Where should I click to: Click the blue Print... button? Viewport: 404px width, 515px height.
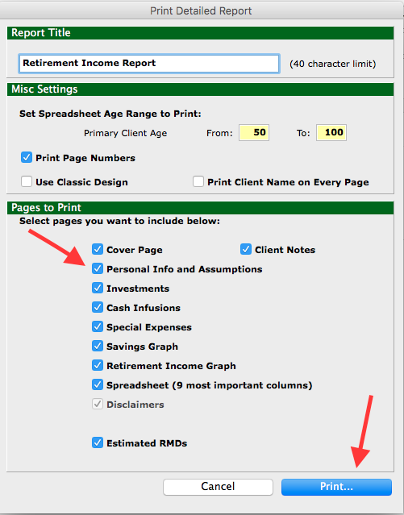336,487
